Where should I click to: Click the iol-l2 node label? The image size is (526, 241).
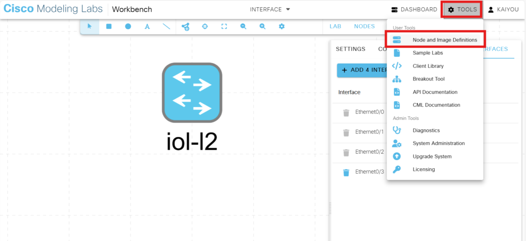192,141
